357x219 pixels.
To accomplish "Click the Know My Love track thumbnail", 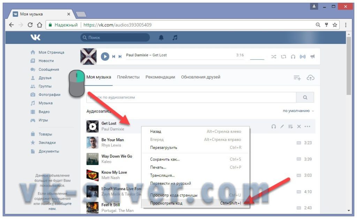I will click(92, 175).
